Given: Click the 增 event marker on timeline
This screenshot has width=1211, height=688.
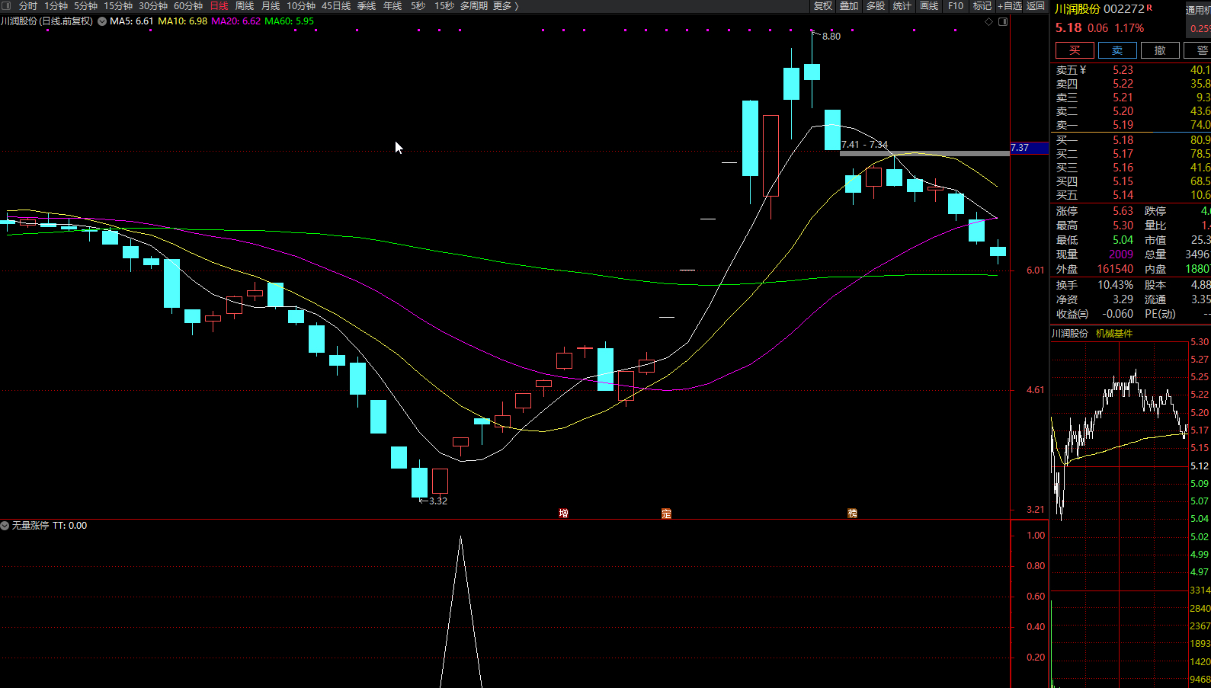Looking at the screenshot, I should tap(563, 514).
